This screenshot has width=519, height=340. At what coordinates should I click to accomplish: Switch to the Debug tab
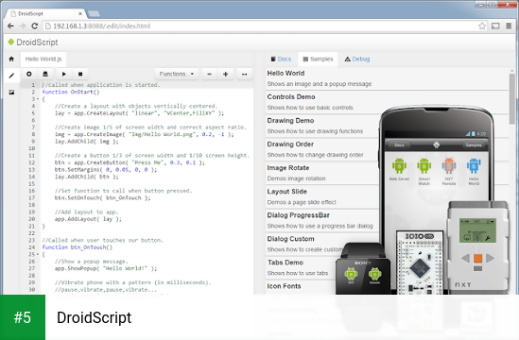[x=357, y=59]
